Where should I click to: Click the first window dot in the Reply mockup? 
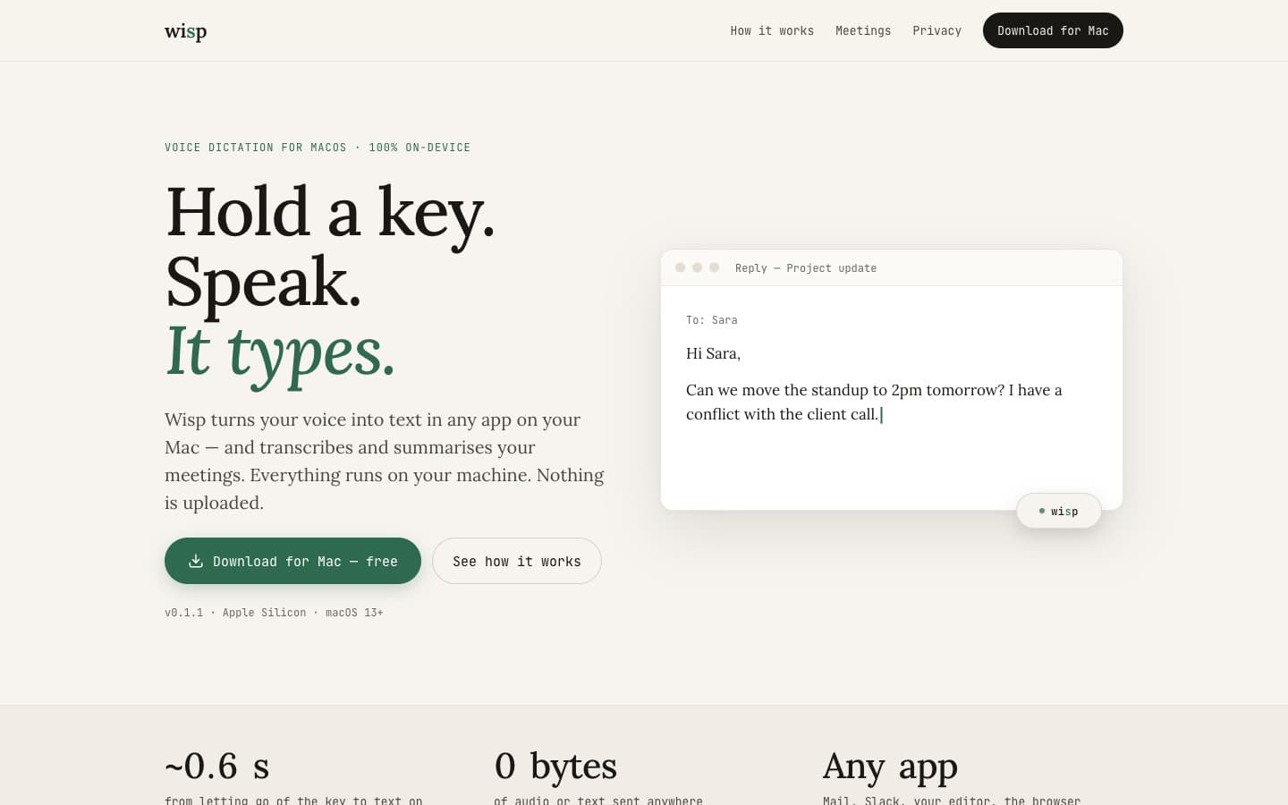click(681, 267)
